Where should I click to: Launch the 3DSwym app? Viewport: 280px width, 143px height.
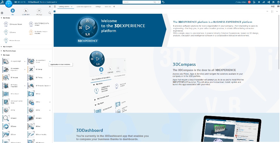click(x=6, y=135)
